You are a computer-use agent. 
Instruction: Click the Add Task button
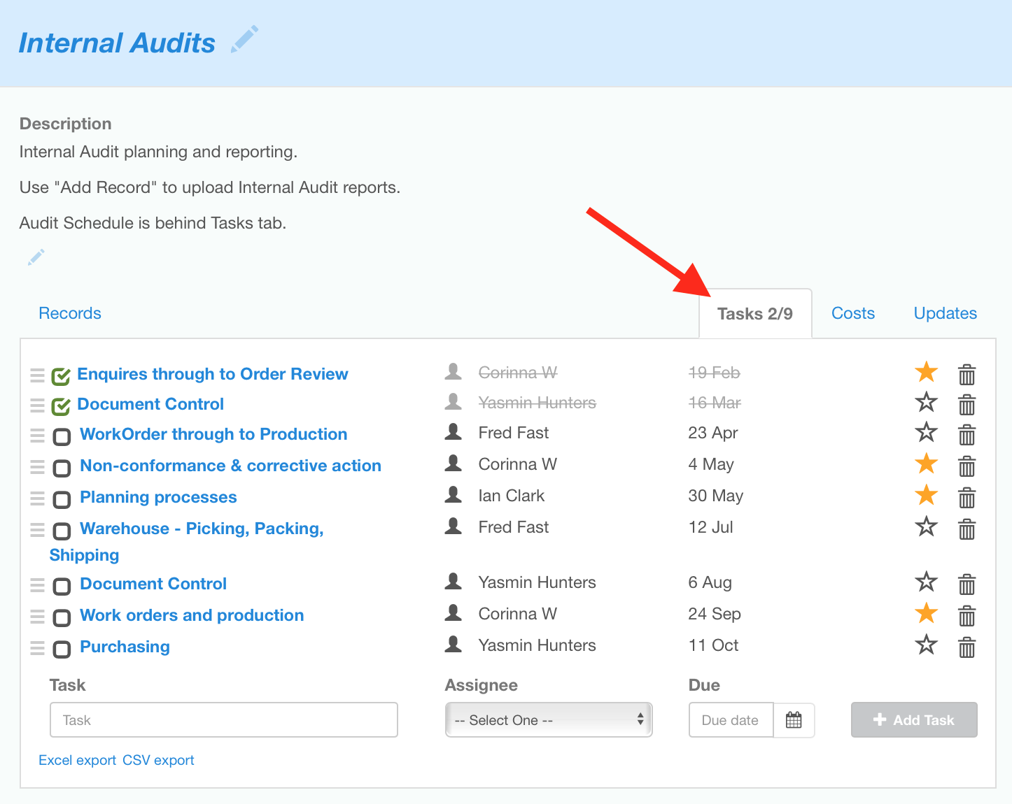tap(914, 720)
